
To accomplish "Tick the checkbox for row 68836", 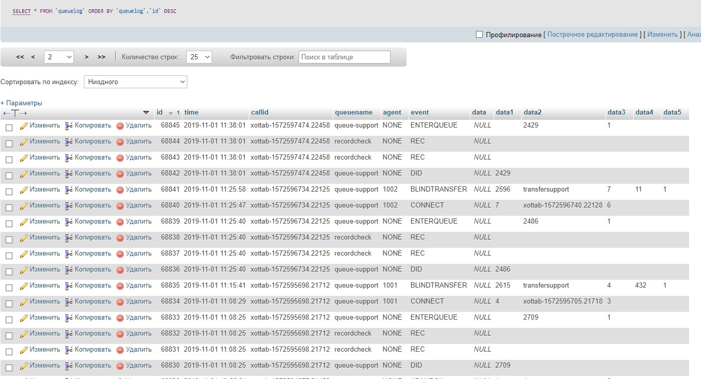I will (x=9, y=272).
